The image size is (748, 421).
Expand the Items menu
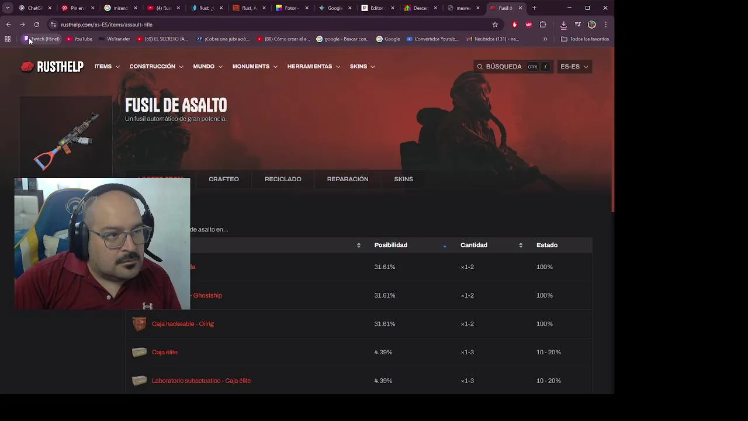[107, 67]
